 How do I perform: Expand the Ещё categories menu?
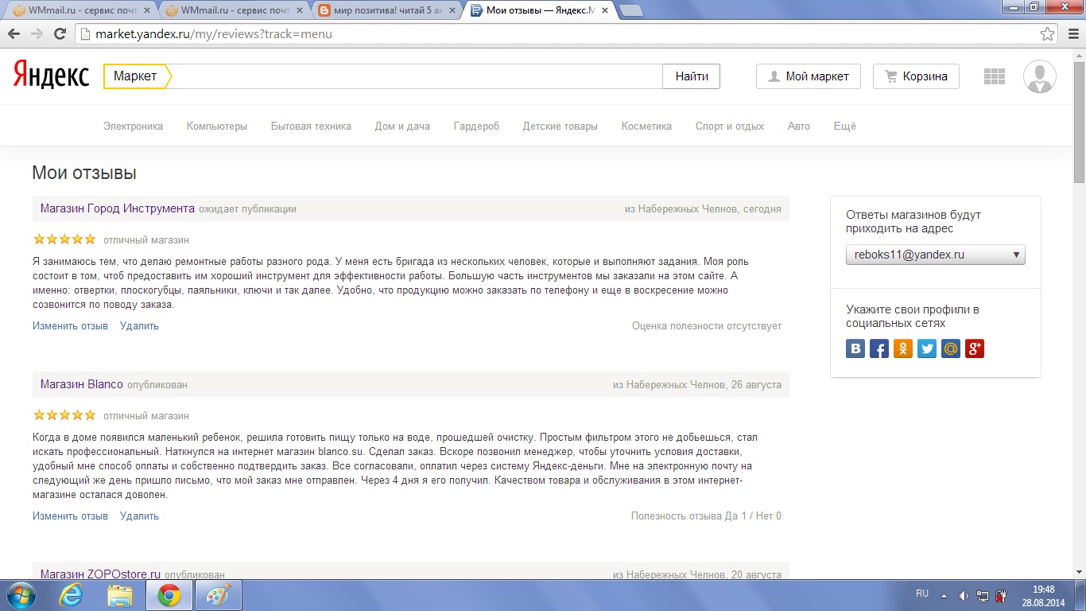pos(844,126)
